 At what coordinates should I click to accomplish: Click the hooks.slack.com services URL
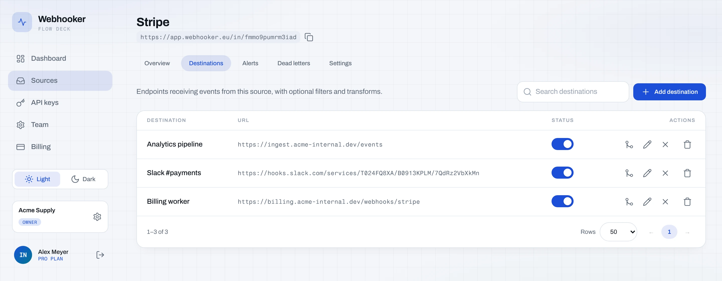point(358,173)
